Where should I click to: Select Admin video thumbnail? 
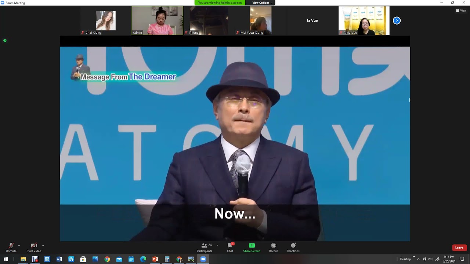click(x=158, y=21)
